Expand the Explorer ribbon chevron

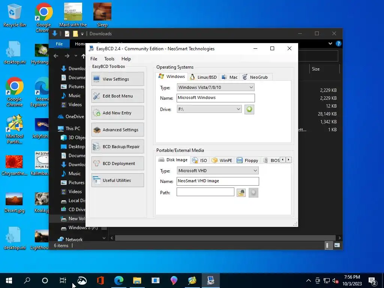pyautogui.click(x=330, y=43)
